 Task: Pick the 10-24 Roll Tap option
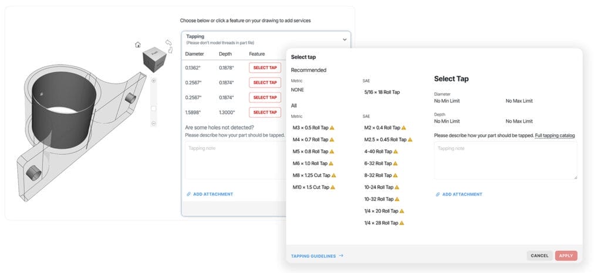click(x=378, y=187)
